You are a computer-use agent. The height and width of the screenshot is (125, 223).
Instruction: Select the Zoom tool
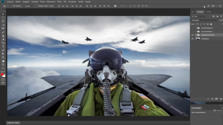coord(3,65)
